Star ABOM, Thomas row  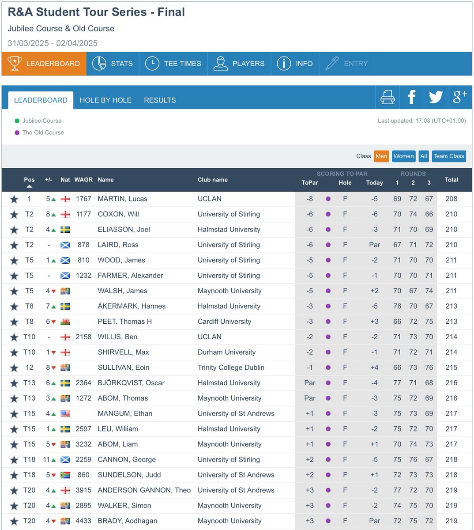click(x=14, y=398)
